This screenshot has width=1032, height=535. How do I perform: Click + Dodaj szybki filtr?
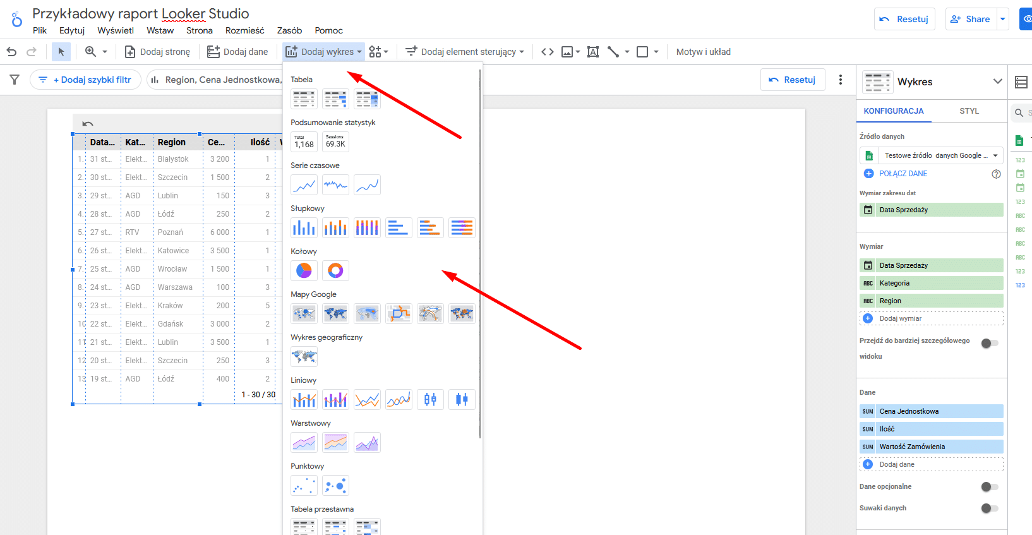pos(85,80)
